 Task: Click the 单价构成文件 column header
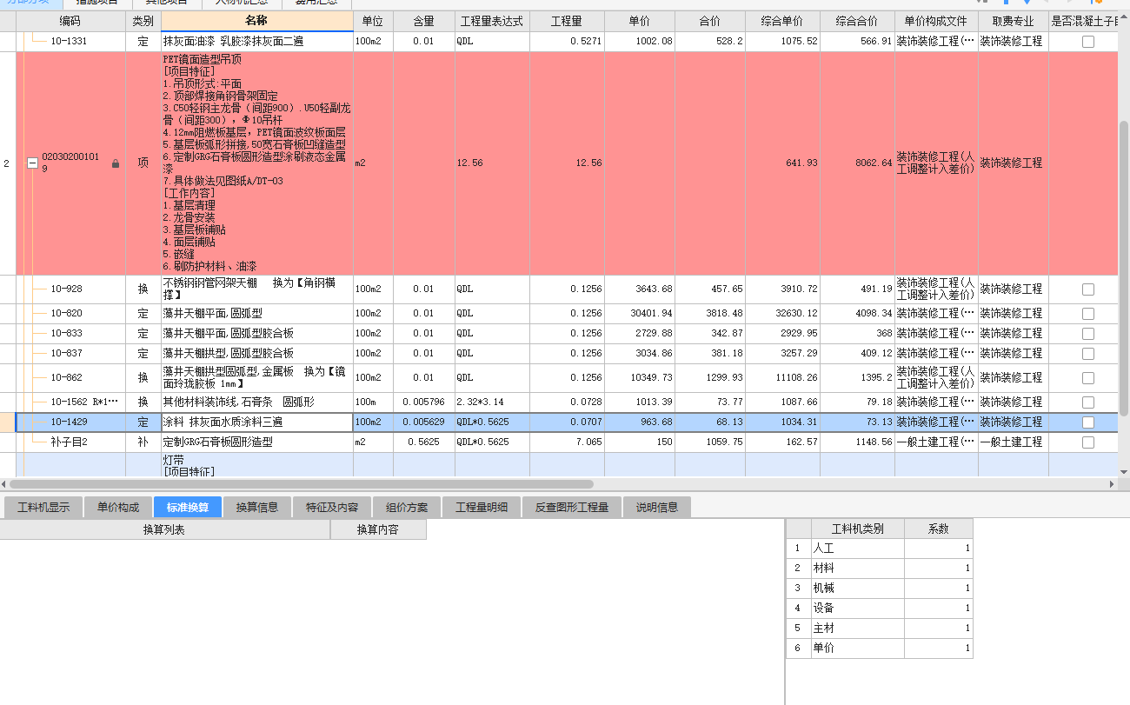tap(936, 21)
